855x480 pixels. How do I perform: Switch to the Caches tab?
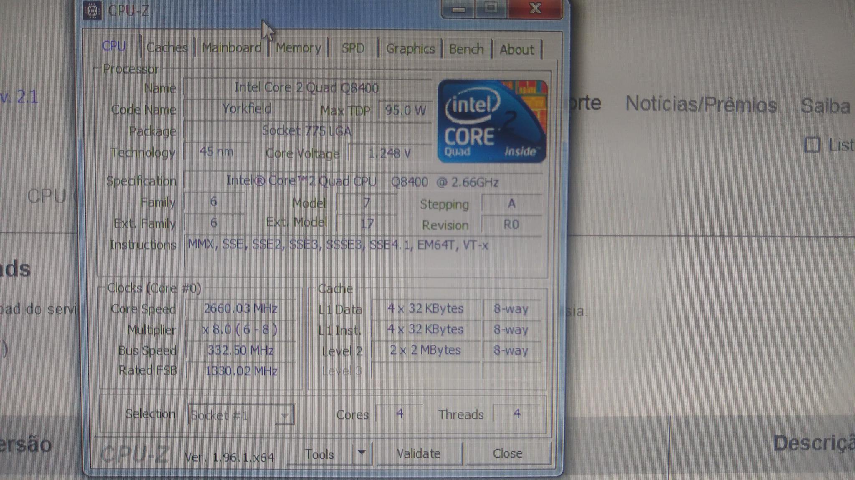click(167, 47)
